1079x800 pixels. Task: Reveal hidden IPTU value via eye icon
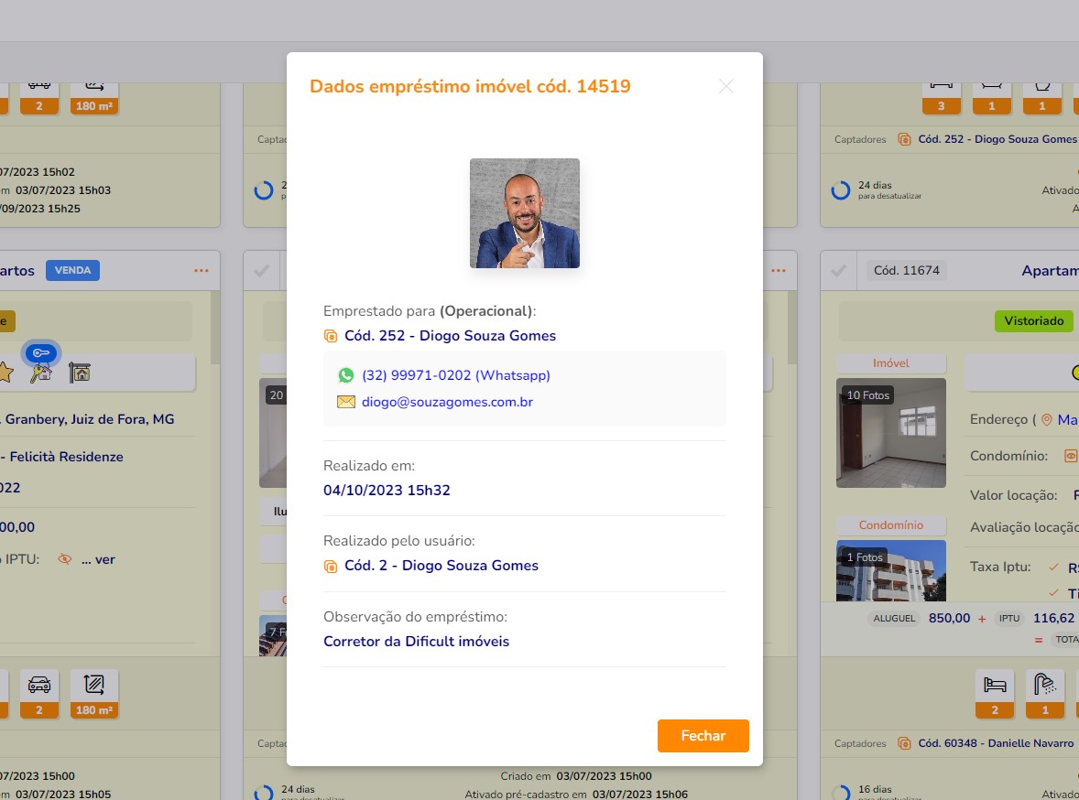point(64,559)
